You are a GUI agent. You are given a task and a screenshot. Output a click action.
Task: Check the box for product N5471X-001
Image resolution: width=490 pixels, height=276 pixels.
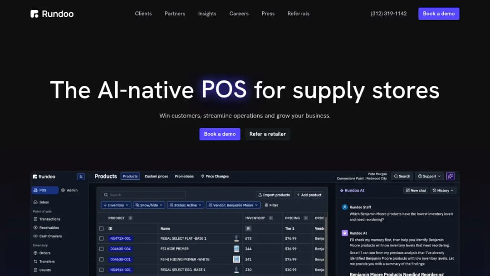coord(101,238)
